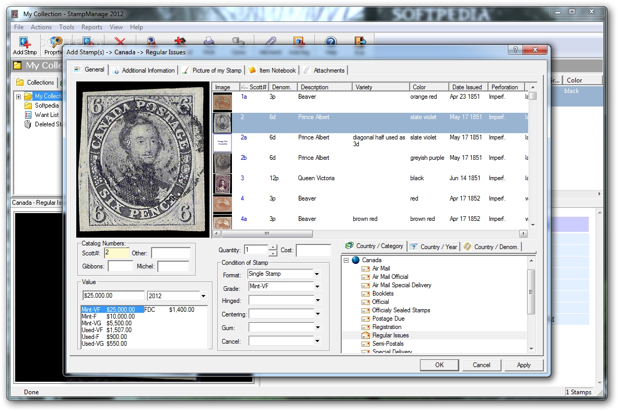Image resolution: width=618 pixels, height=411 pixels.
Task: Click the stamp list horizontal scrollbar thumb
Action: pos(267,233)
